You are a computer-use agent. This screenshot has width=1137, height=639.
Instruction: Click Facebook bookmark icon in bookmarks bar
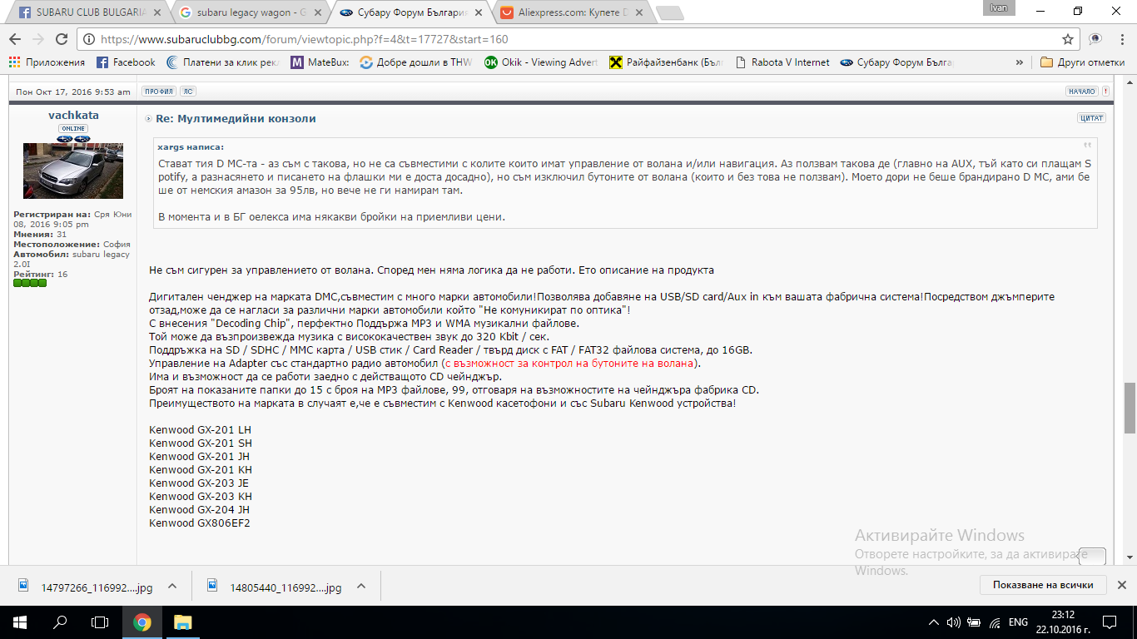click(102, 62)
